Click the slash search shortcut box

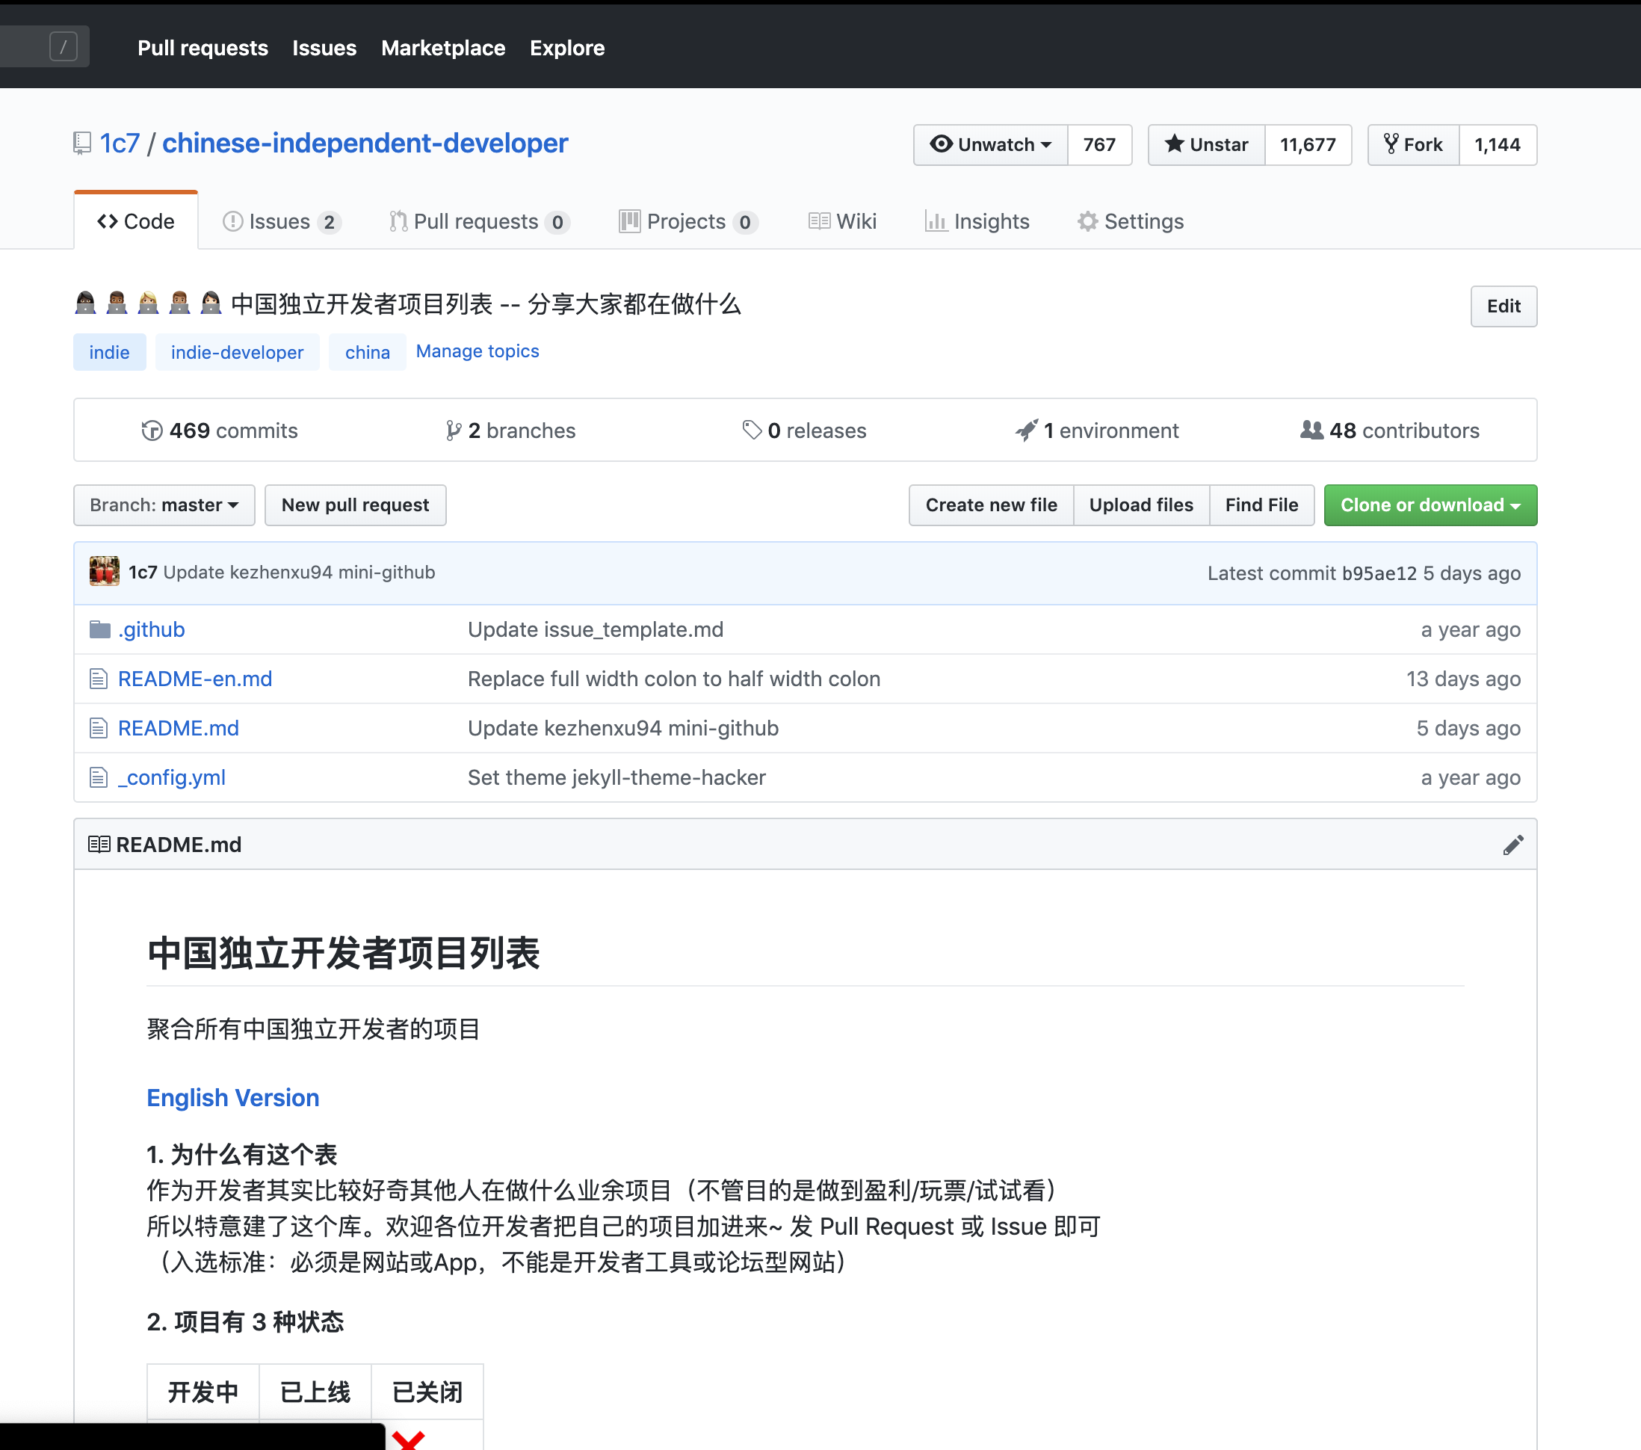coord(64,46)
